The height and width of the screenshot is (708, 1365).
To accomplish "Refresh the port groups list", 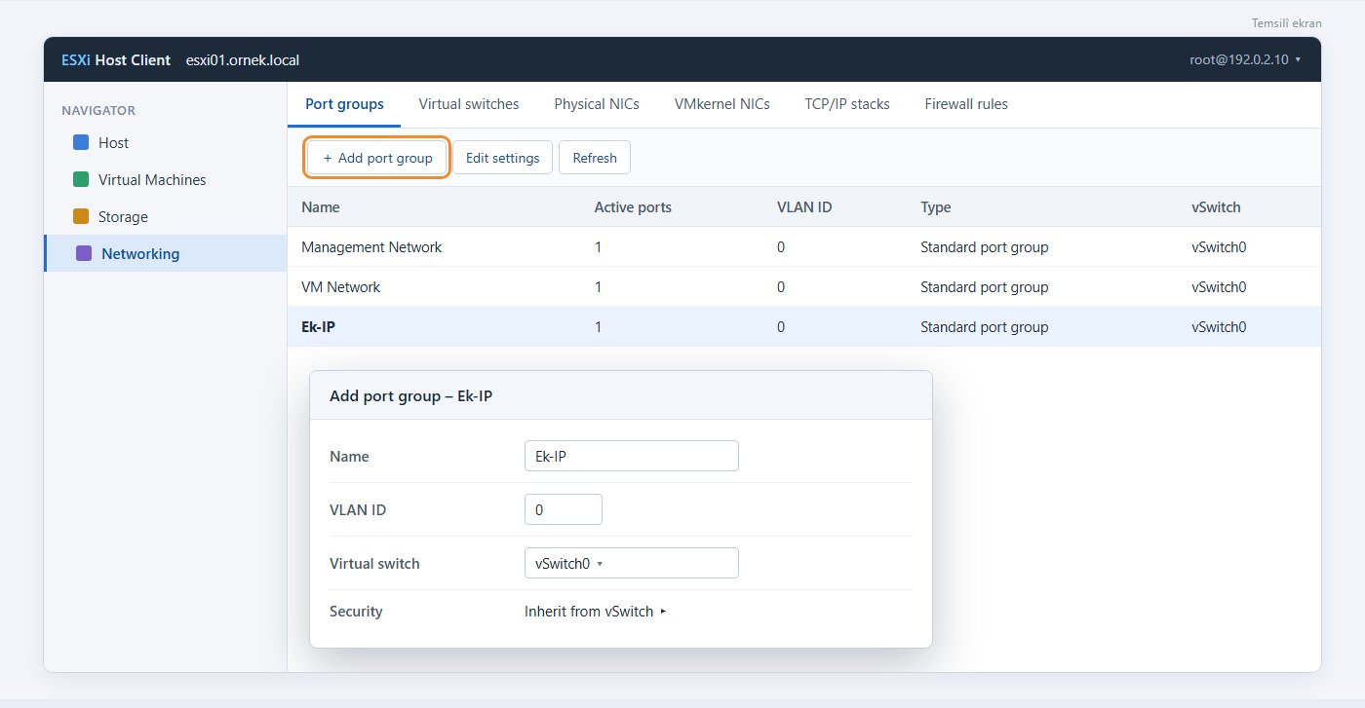I will coord(595,158).
